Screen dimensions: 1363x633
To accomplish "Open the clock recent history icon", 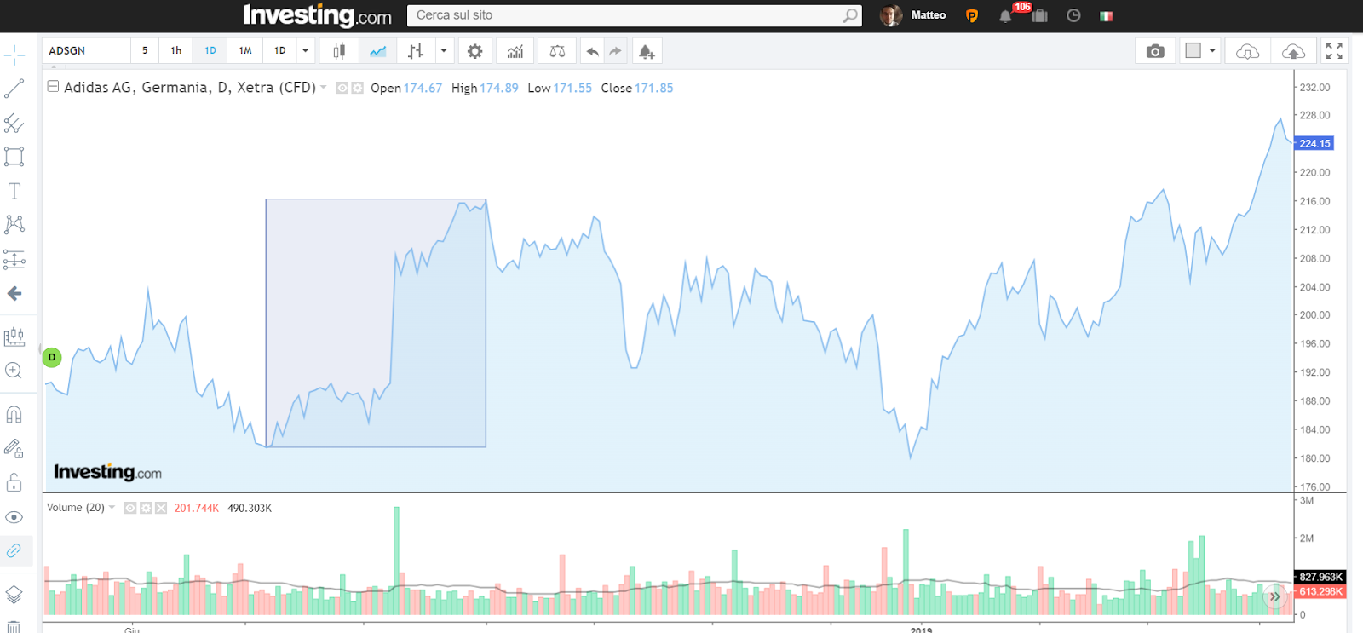I will tap(1073, 15).
